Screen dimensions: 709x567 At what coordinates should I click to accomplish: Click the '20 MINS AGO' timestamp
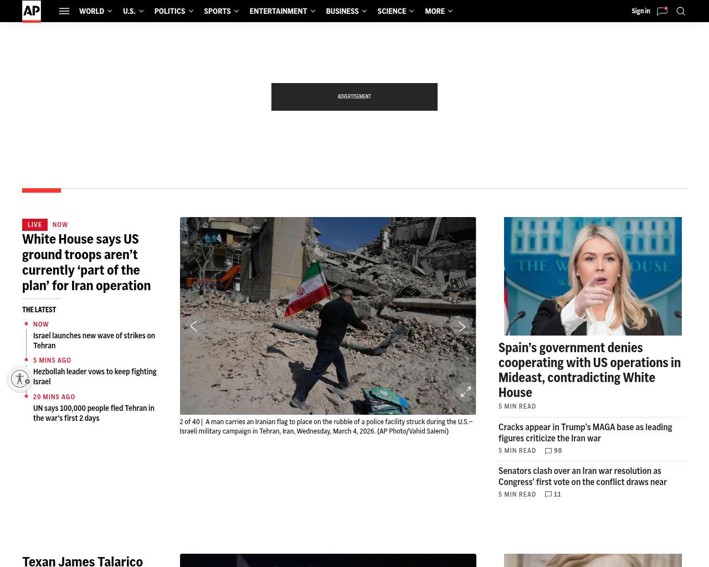pos(54,397)
